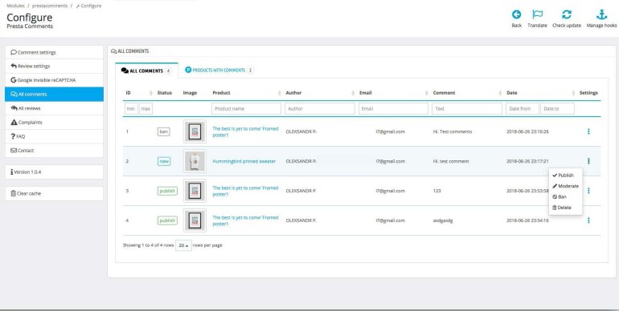Click framed poster thumbnail in row 4
Image resolution: width=619 pixels, height=311 pixels.
[195, 220]
